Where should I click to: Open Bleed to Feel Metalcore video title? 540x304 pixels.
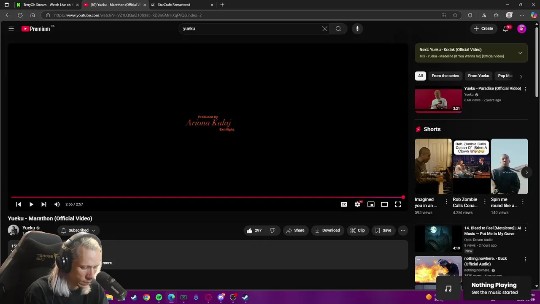[492, 231]
